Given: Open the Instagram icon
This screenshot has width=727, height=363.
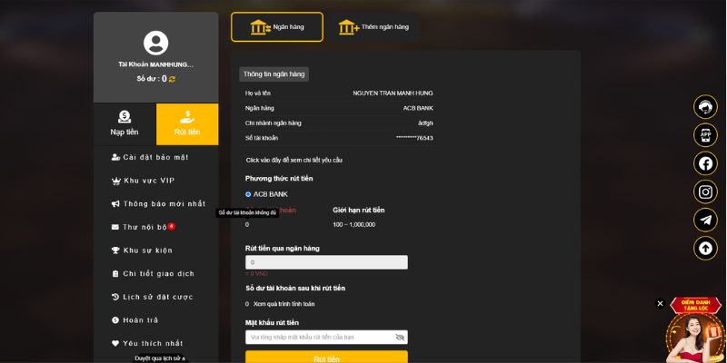Looking at the screenshot, I should pyautogui.click(x=705, y=191).
